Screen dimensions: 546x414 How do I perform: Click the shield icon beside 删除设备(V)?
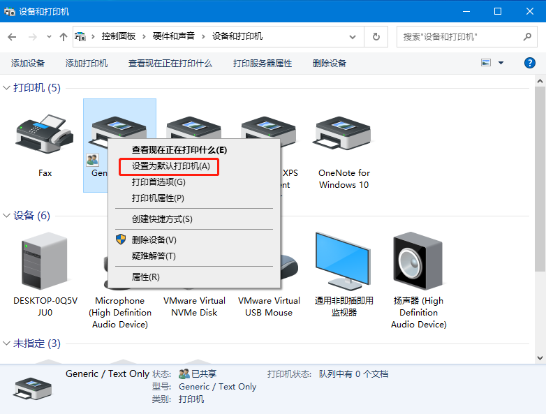coord(121,239)
